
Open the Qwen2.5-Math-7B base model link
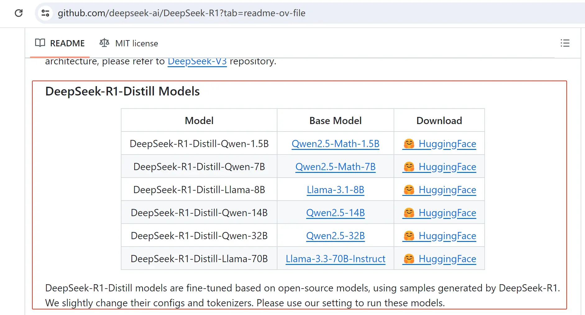point(336,167)
